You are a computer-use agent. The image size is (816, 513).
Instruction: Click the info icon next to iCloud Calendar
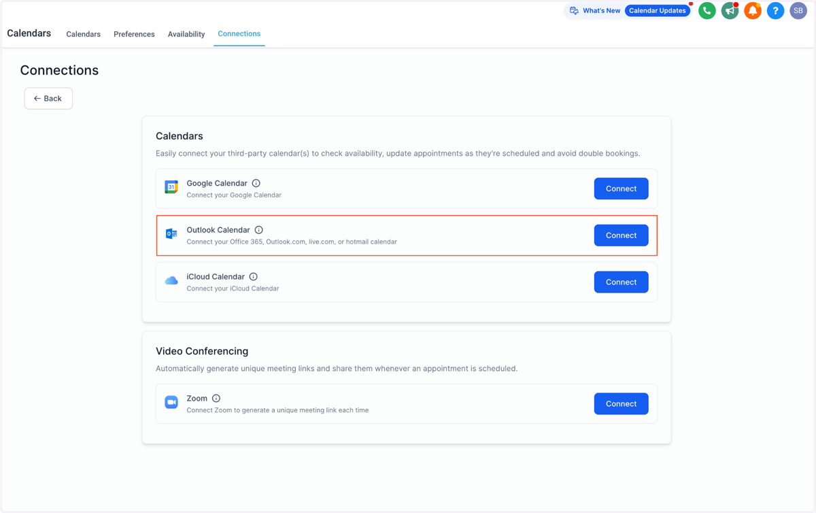pyautogui.click(x=254, y=277)
